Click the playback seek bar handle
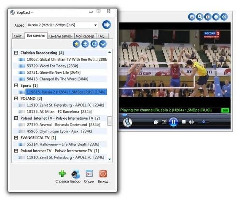This screenshot has height=201, width=236. (124, 115)
